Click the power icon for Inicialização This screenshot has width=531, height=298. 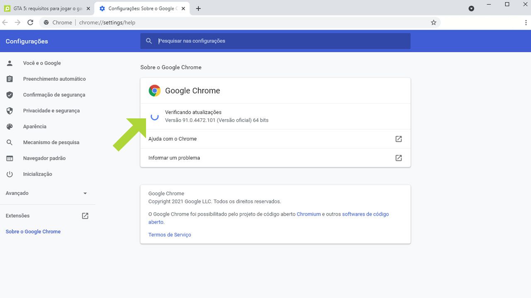click(10, 174)
